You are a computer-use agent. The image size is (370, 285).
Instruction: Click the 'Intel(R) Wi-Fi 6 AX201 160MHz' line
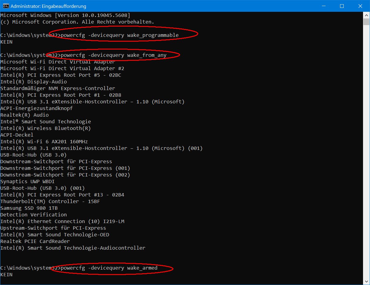44,141
